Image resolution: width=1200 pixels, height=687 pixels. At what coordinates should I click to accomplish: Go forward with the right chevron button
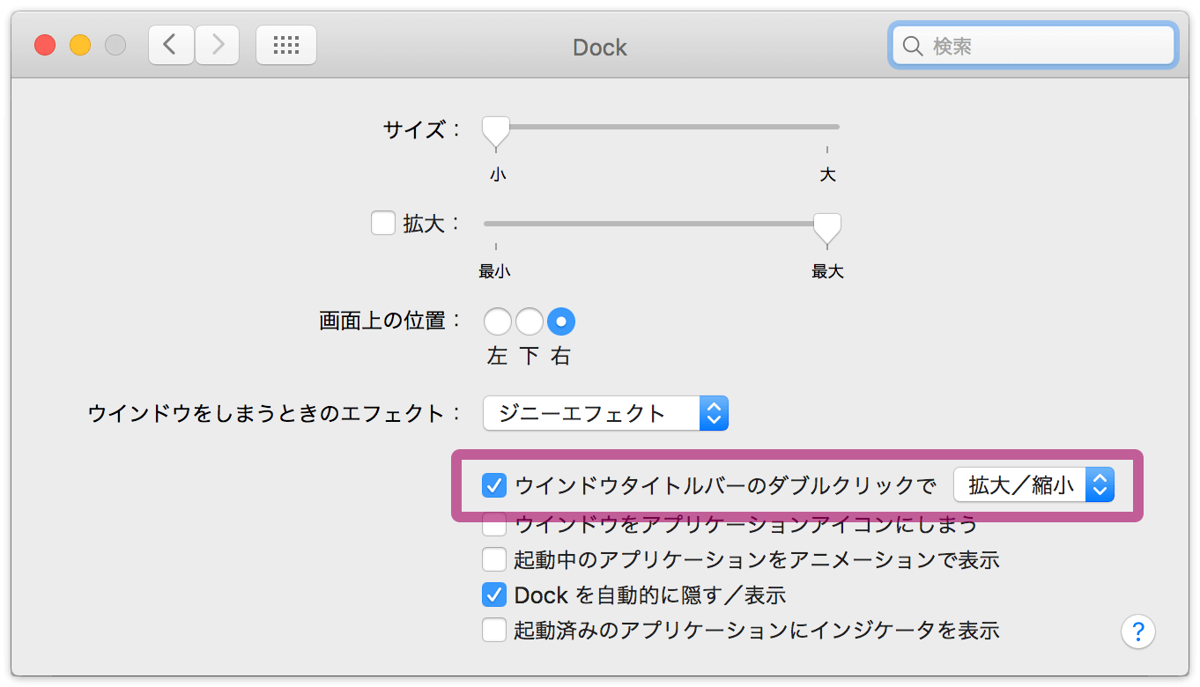(217, 45)
